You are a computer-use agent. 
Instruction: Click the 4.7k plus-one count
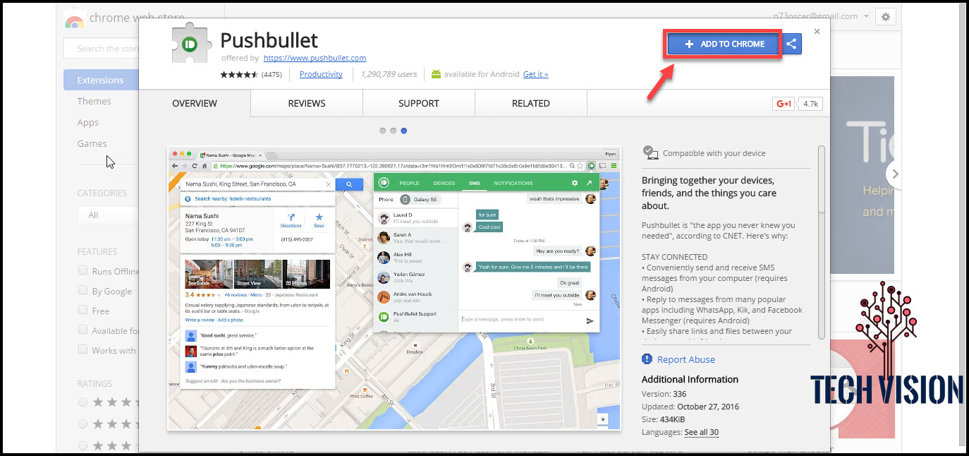point(810,104)
